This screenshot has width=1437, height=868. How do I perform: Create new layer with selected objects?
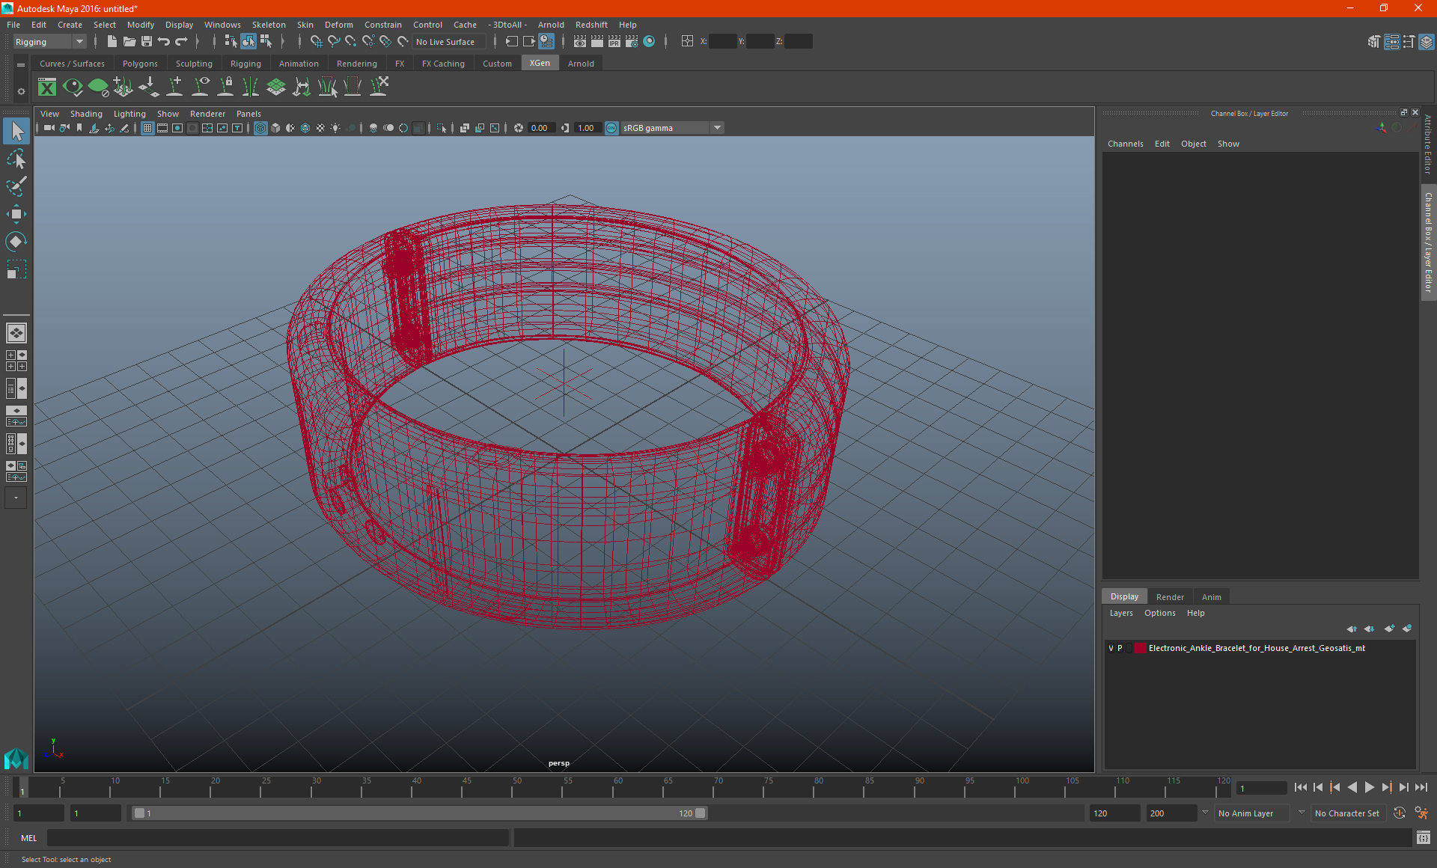point(1407,629)
